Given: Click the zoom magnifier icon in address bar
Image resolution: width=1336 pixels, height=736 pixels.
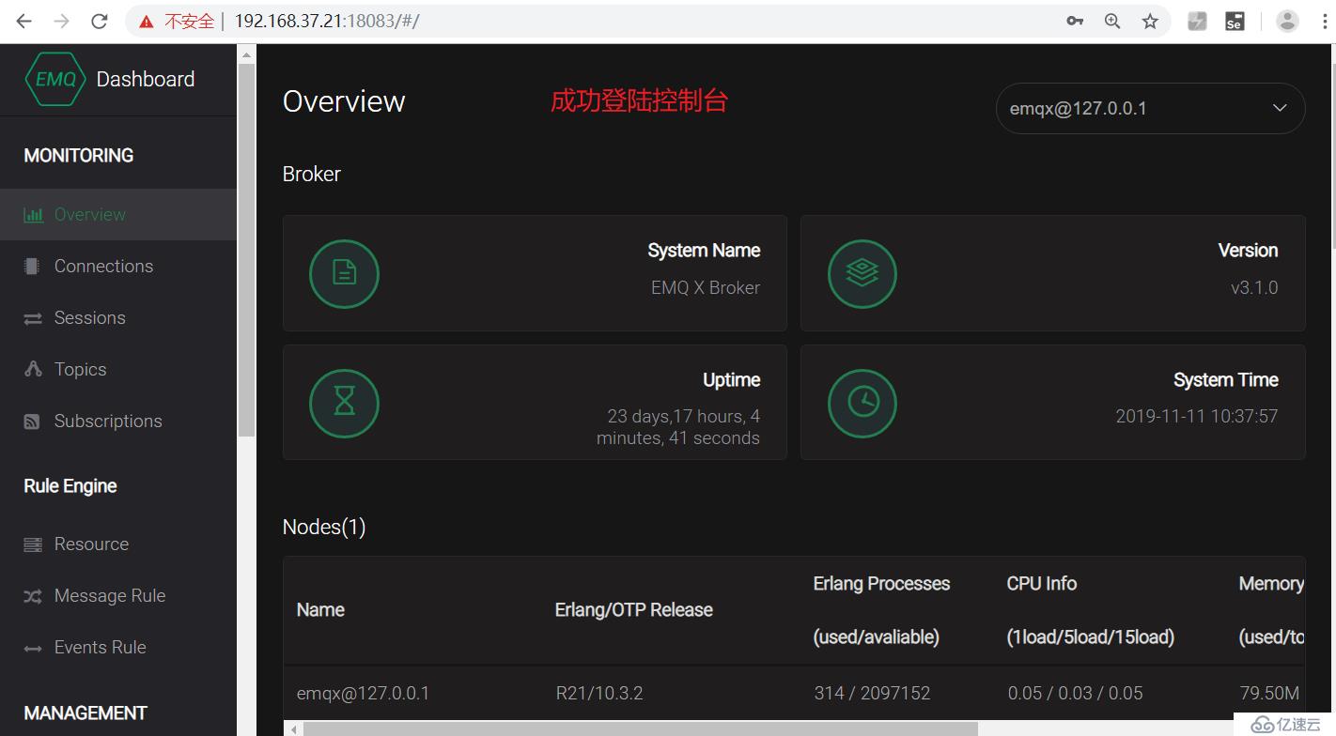Looking at the screenshot, I should [x=1112, y=21].
